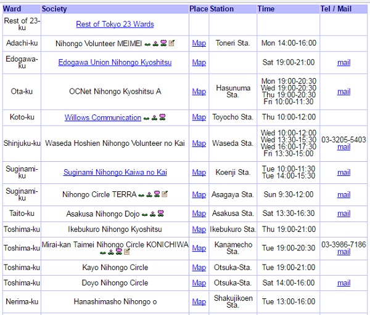Screen dimensions: 370x315
Task: Click the Toneri Sta. cell
Action: (232, 43)
